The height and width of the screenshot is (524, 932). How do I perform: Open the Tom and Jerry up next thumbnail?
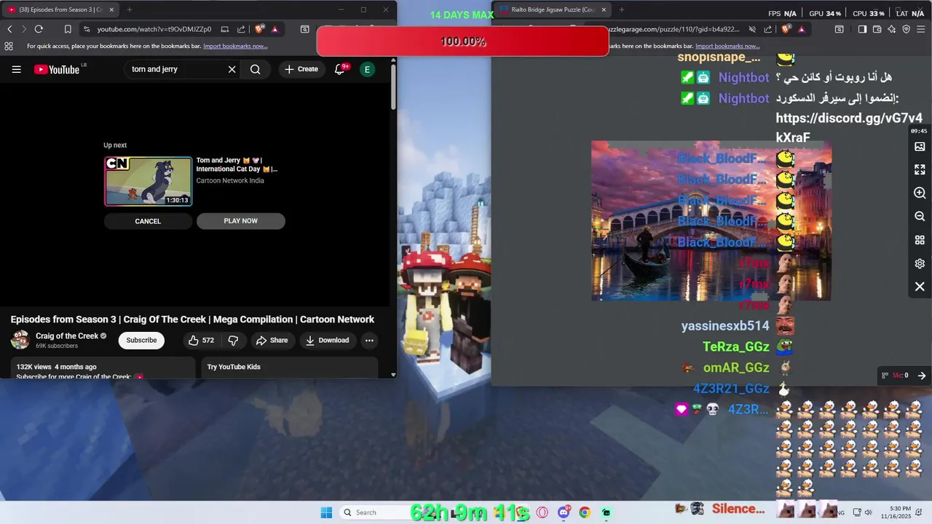[148, 181]
